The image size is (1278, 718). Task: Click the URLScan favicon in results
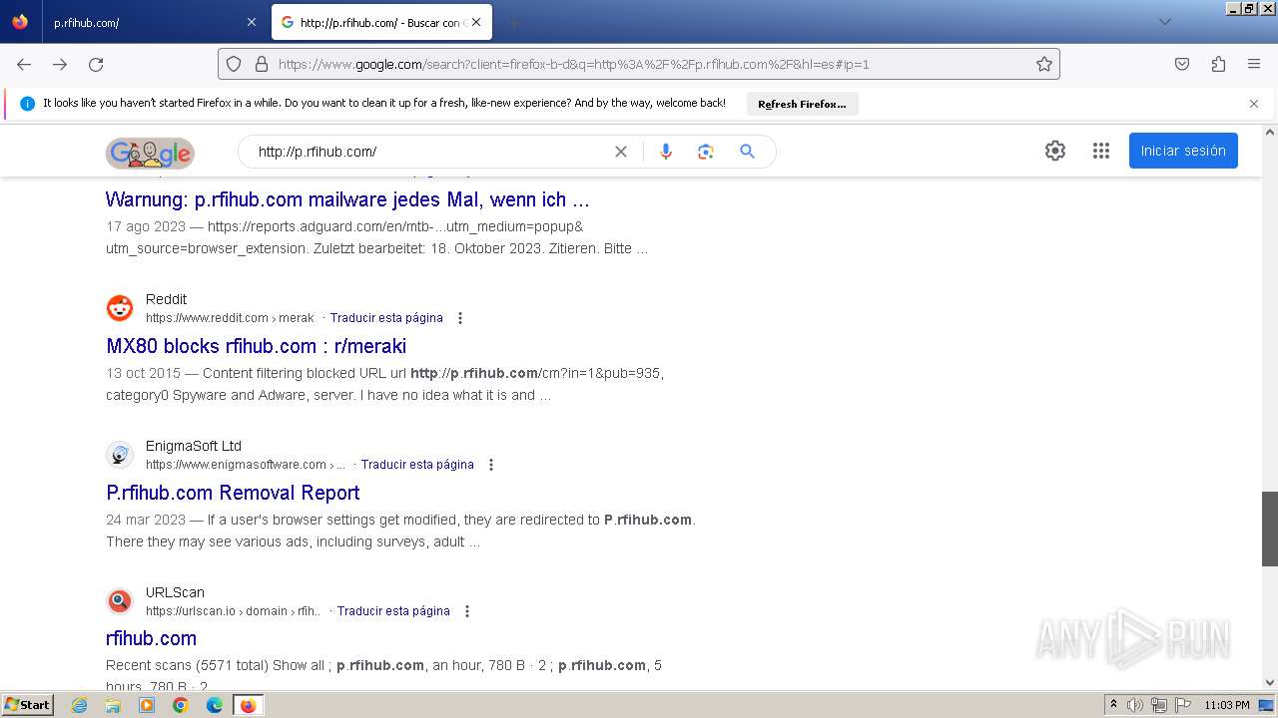pyautogui.click(x=120, y=601)
